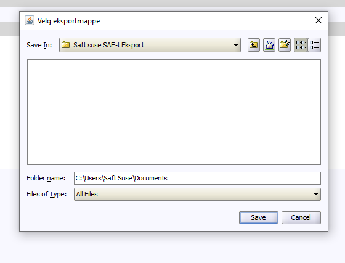Click the Java icon in title bar
Screen dimensions: 345x263
click(x=30, y=21)
